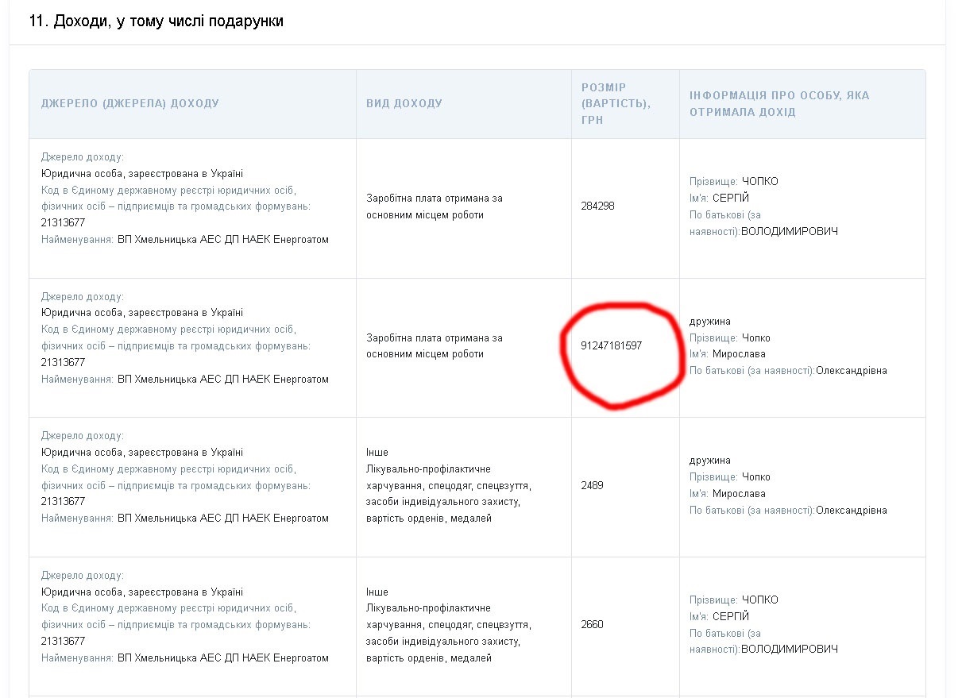This screenshot has height=698, width=962.
Task: Click 'дружина' label in the 2489 row
Action: pos(710,461)
